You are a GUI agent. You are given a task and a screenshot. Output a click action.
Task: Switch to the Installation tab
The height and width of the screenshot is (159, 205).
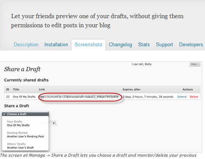click(56, 45)
